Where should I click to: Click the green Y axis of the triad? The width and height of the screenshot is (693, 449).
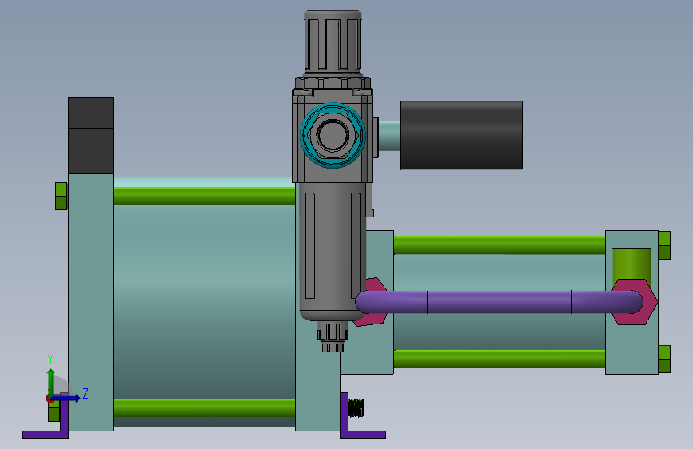click(x=51, y=382)
